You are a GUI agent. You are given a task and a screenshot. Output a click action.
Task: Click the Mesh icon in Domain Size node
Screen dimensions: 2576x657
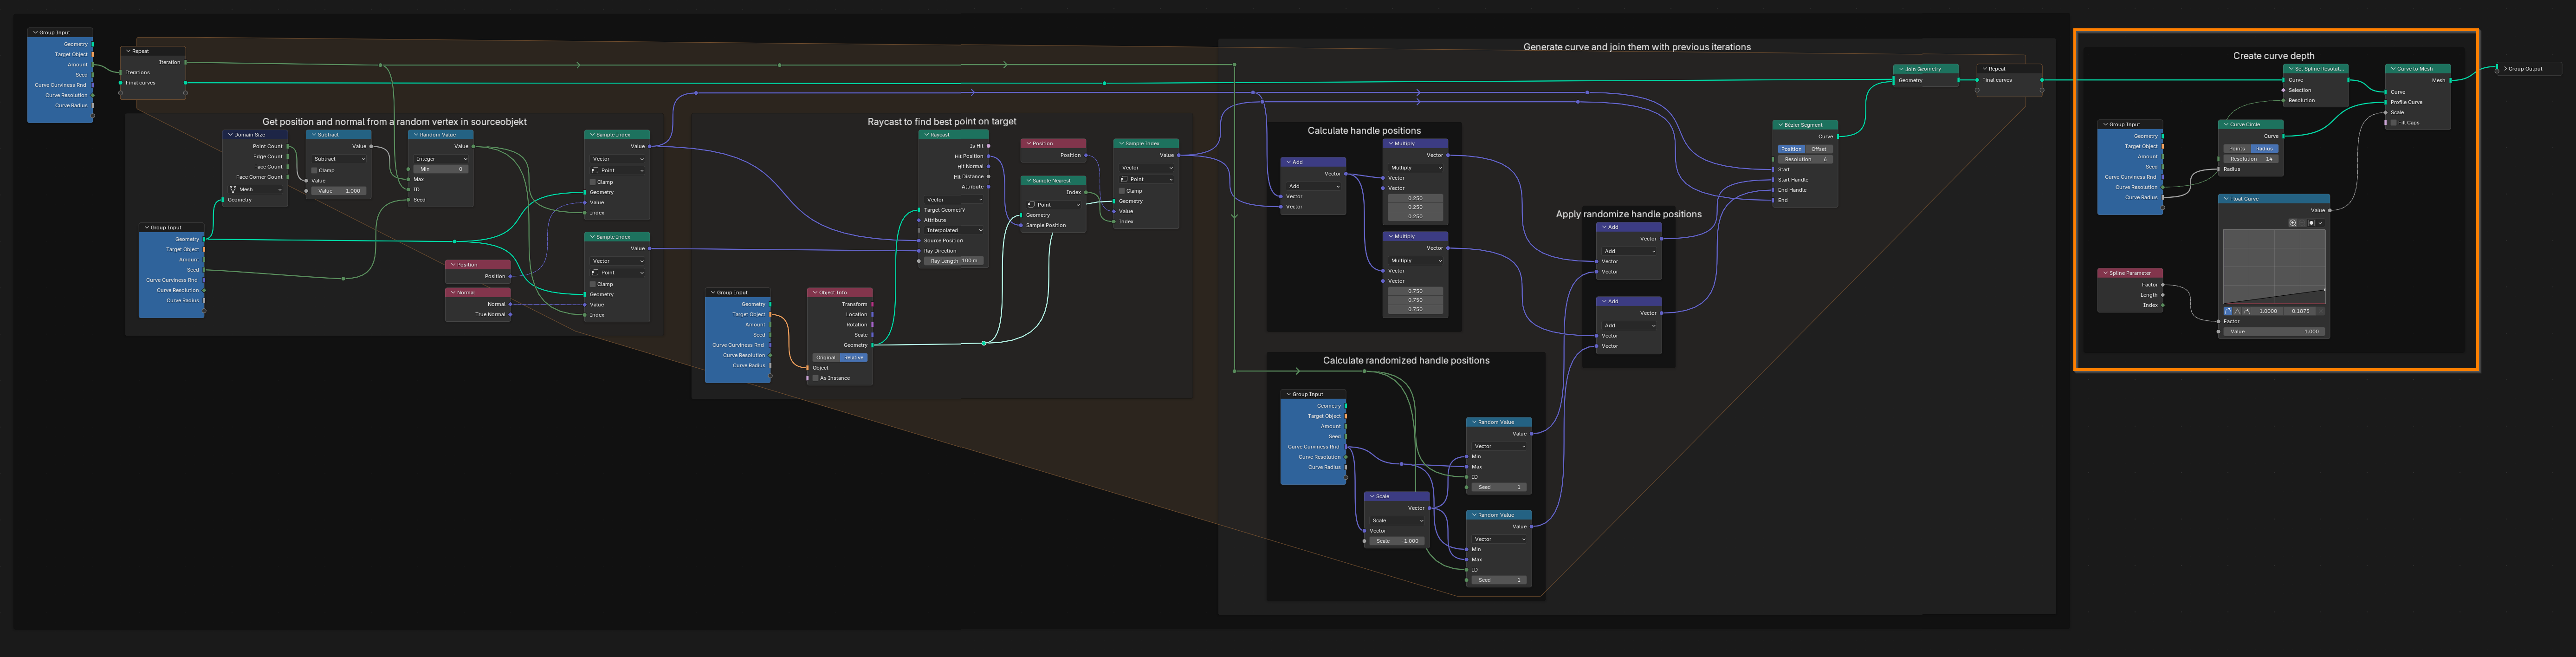click(x=233, y=190)
